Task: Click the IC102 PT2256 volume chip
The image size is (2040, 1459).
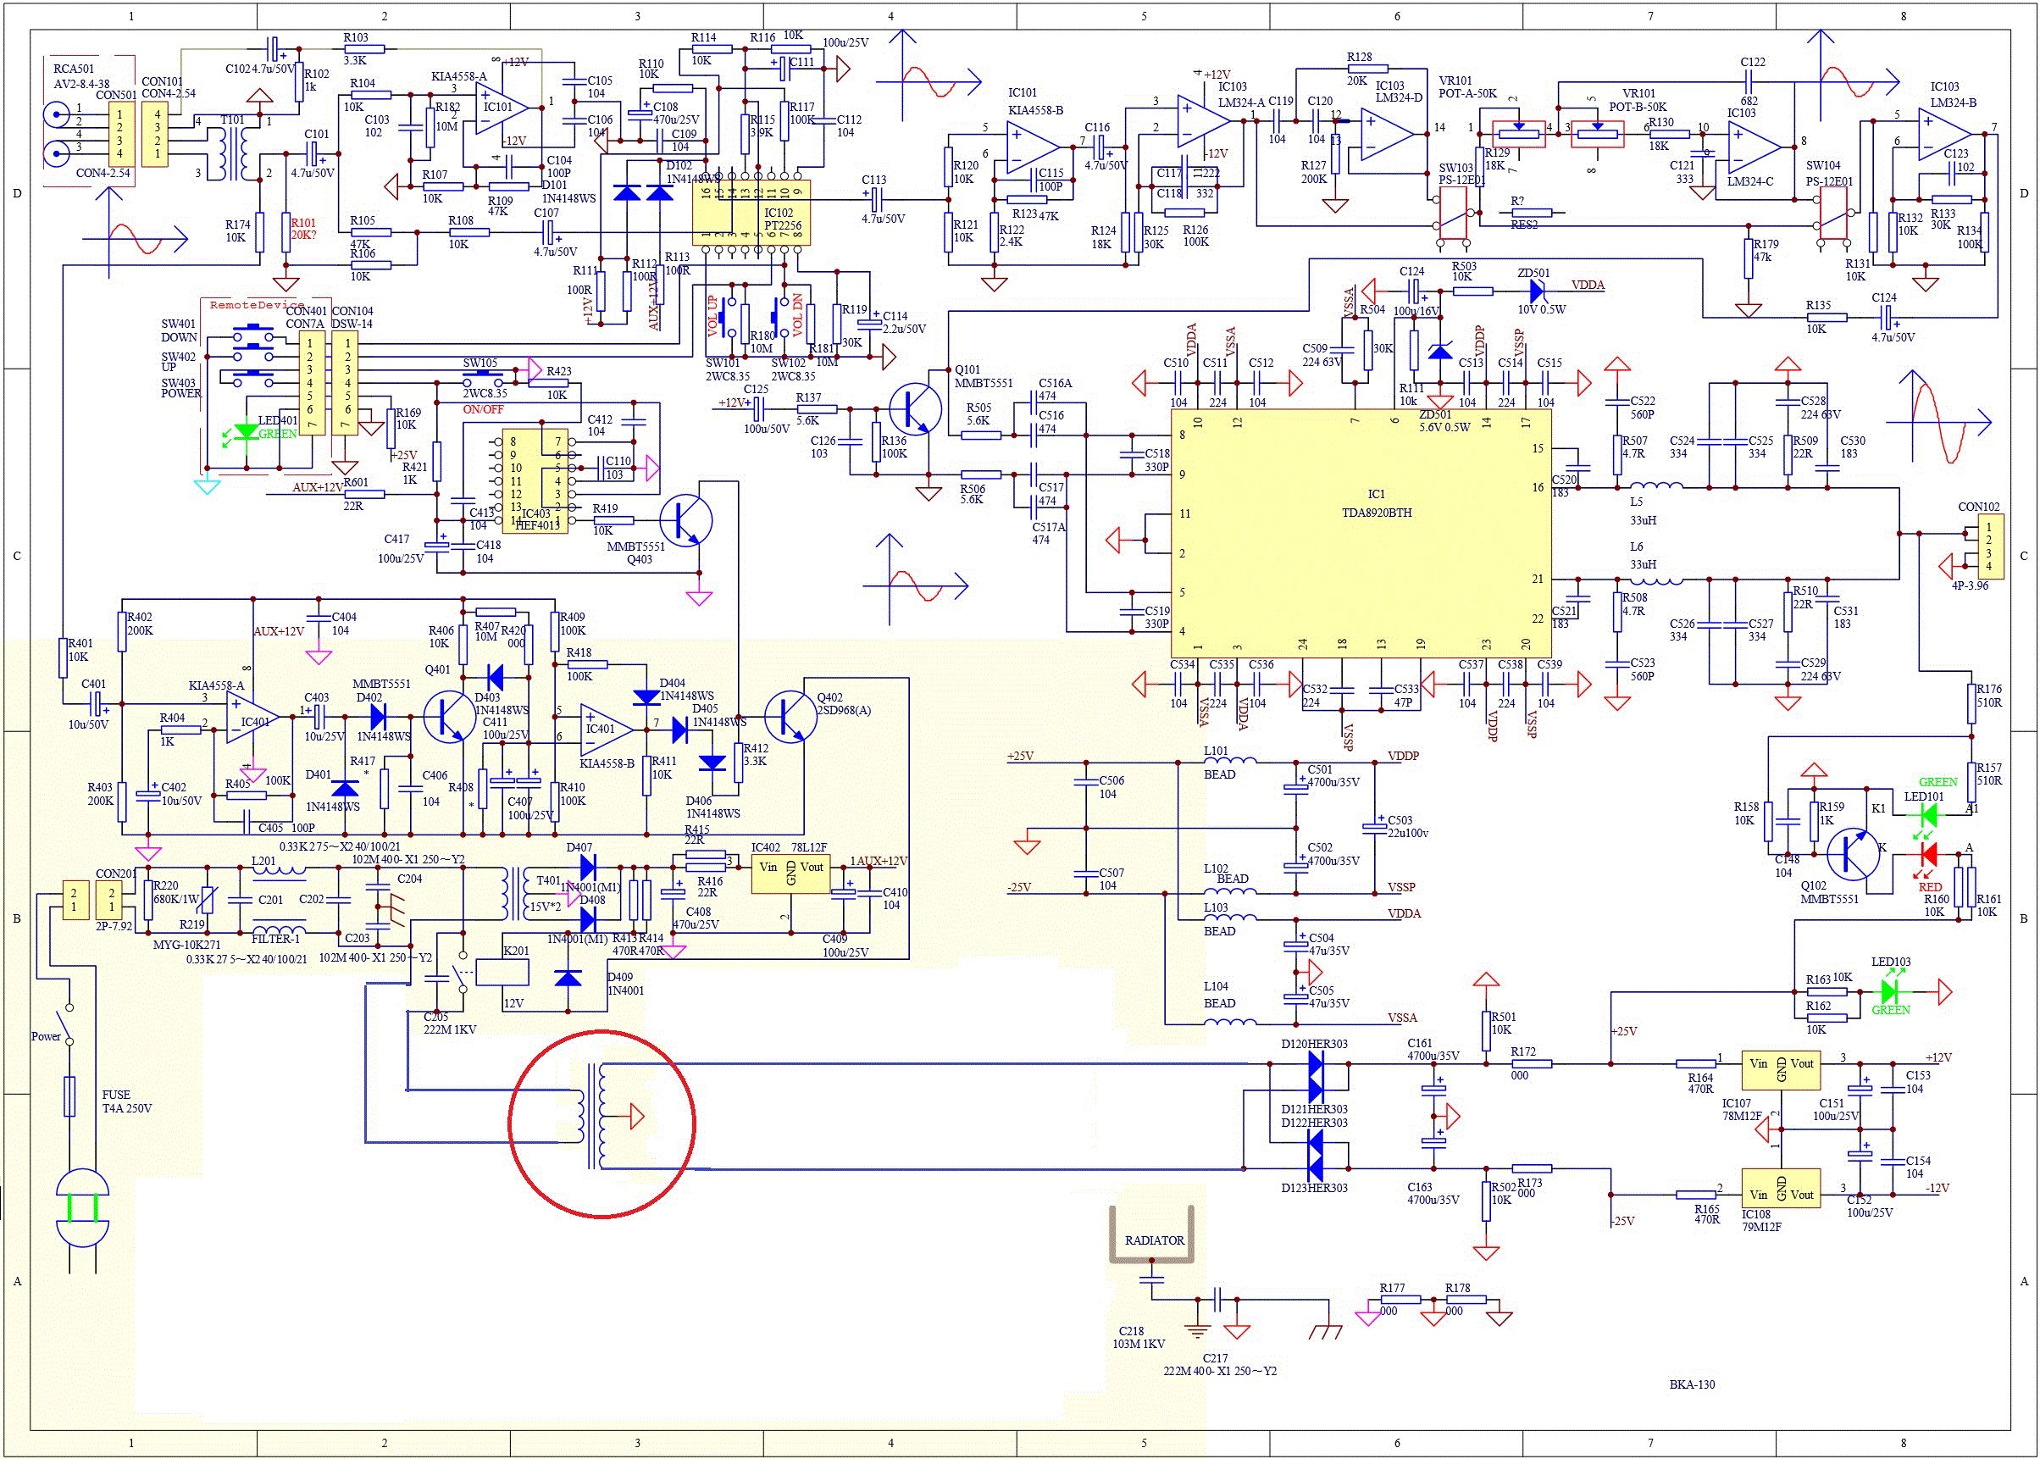Action: [751, 213]
